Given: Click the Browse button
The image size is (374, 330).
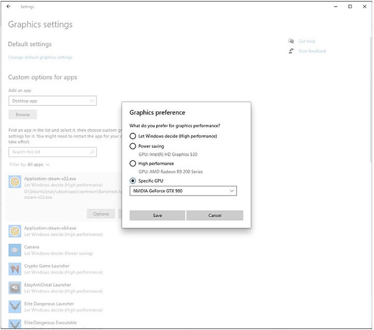Looking at the screenshot, I should [23, 115].
